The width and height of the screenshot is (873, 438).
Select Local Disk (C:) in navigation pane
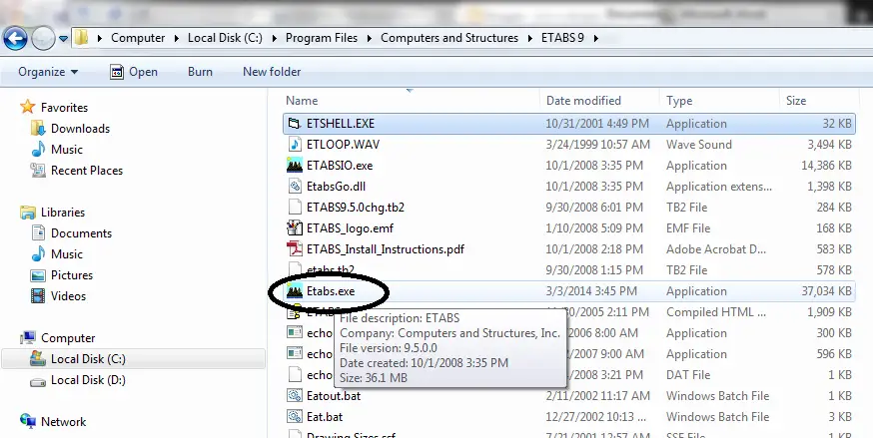pos(88,359)
